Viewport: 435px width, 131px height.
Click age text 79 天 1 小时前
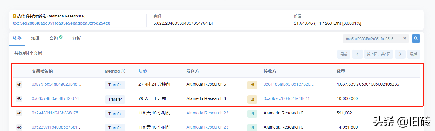tap(152, 98)
